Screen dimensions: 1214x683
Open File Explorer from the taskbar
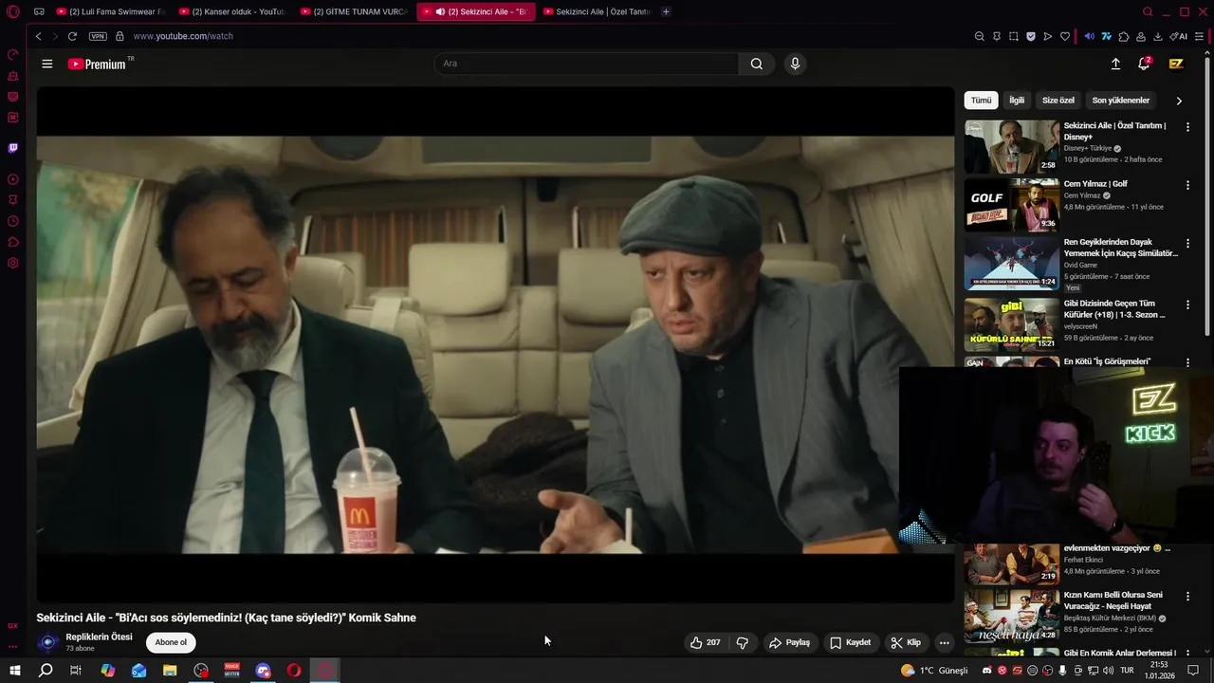coord(170,671)
